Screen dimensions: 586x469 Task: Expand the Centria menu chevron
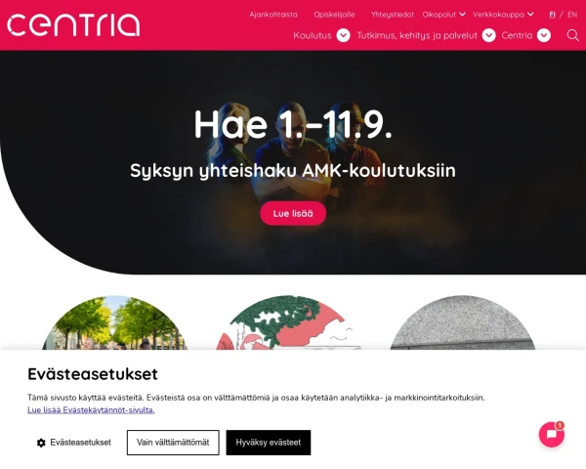pyautogui.click(x=544, y=35)
